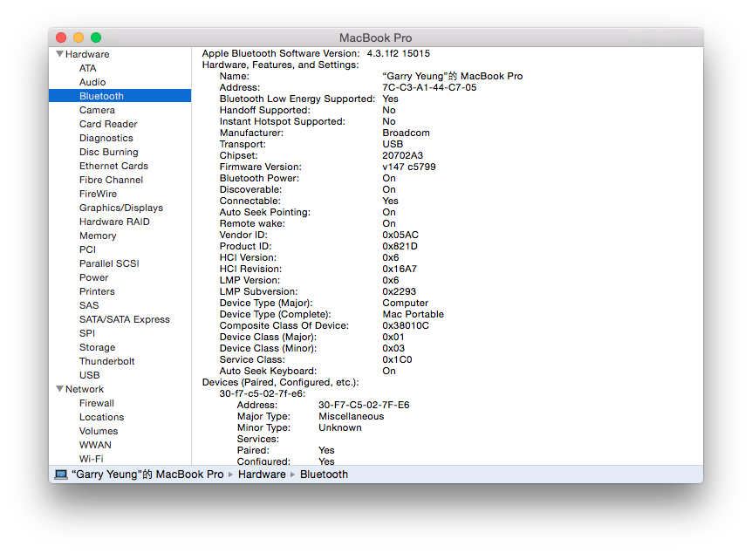Select PCI in the sidebar
The image size is (752, 553).
87,249
